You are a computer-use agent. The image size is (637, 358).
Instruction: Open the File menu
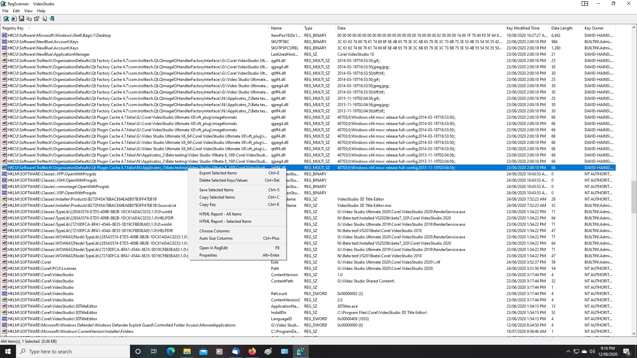point(5,11)
